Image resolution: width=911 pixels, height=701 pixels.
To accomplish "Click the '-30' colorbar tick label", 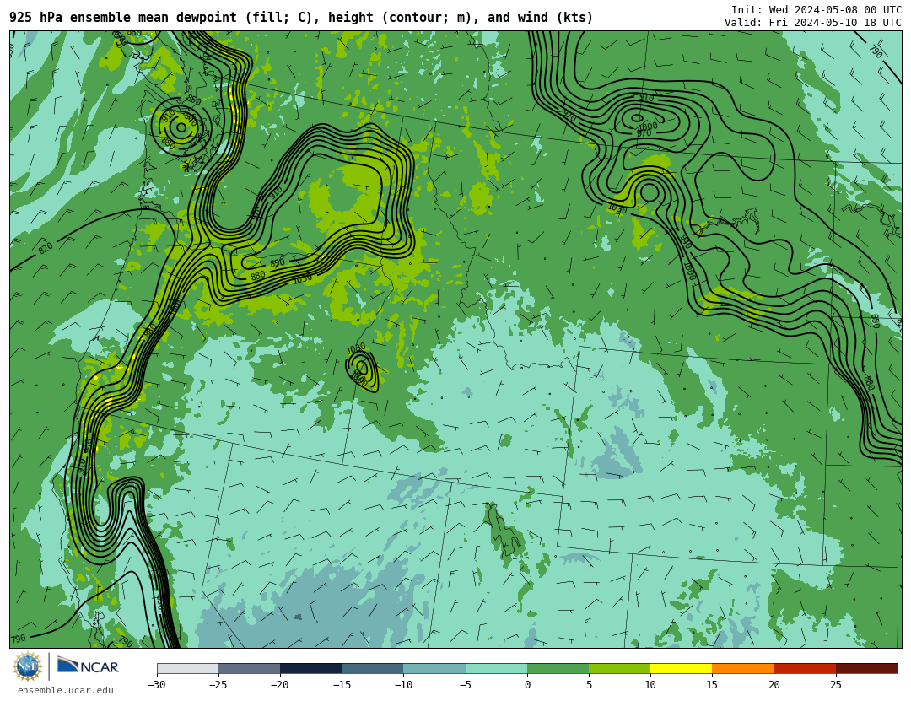I will click(x=156, y=685).
